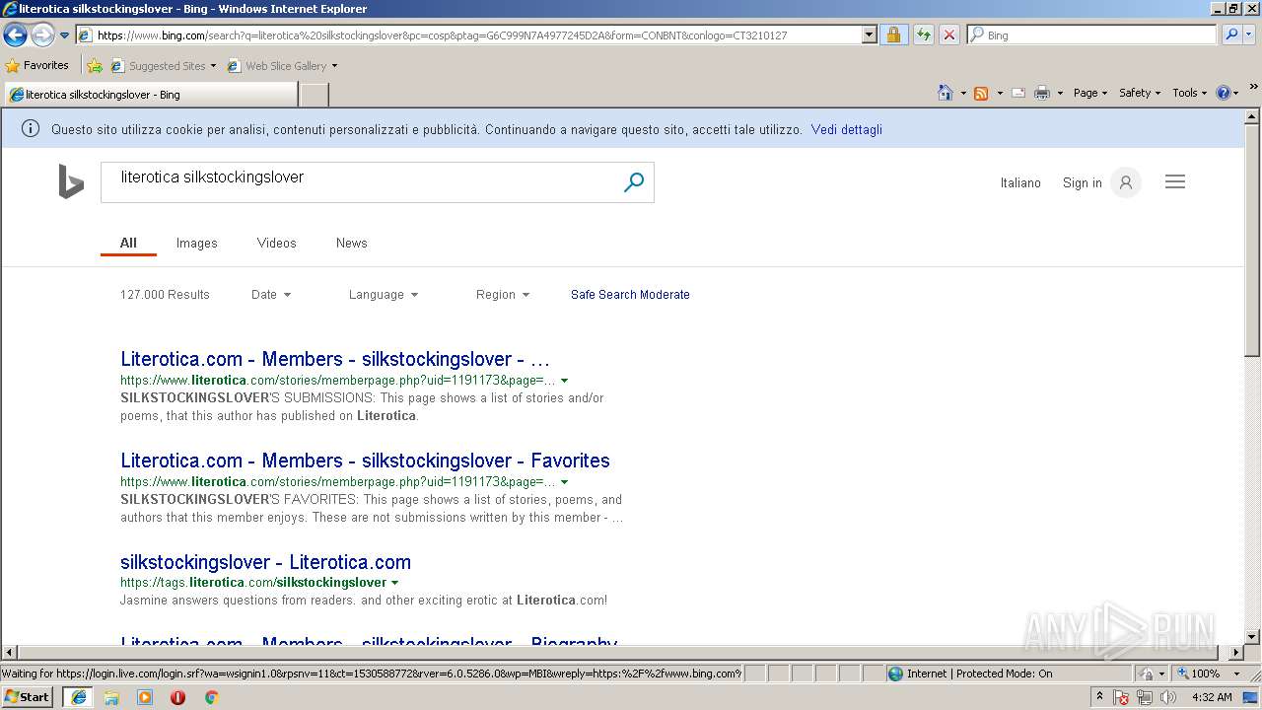The height and width of the screenshot is (710, 1262).
Task: Click the horizontal scrollbar right arrow
Action: coord(1237,652)
